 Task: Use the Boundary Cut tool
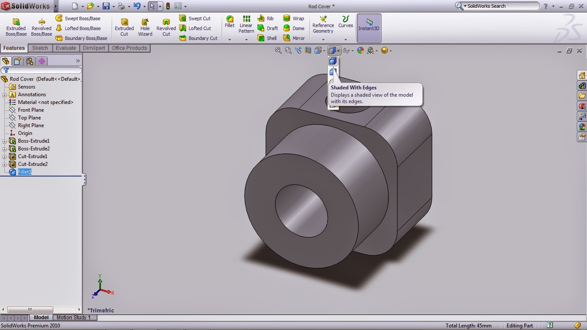199,38
